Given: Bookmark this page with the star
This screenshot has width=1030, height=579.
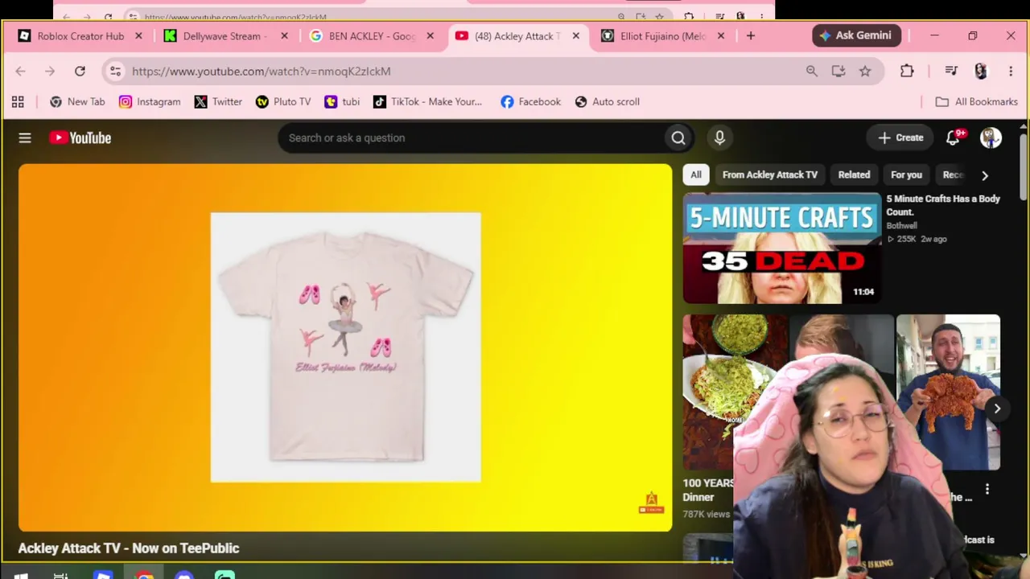Looking at the screenshot, I should [865, 72].
